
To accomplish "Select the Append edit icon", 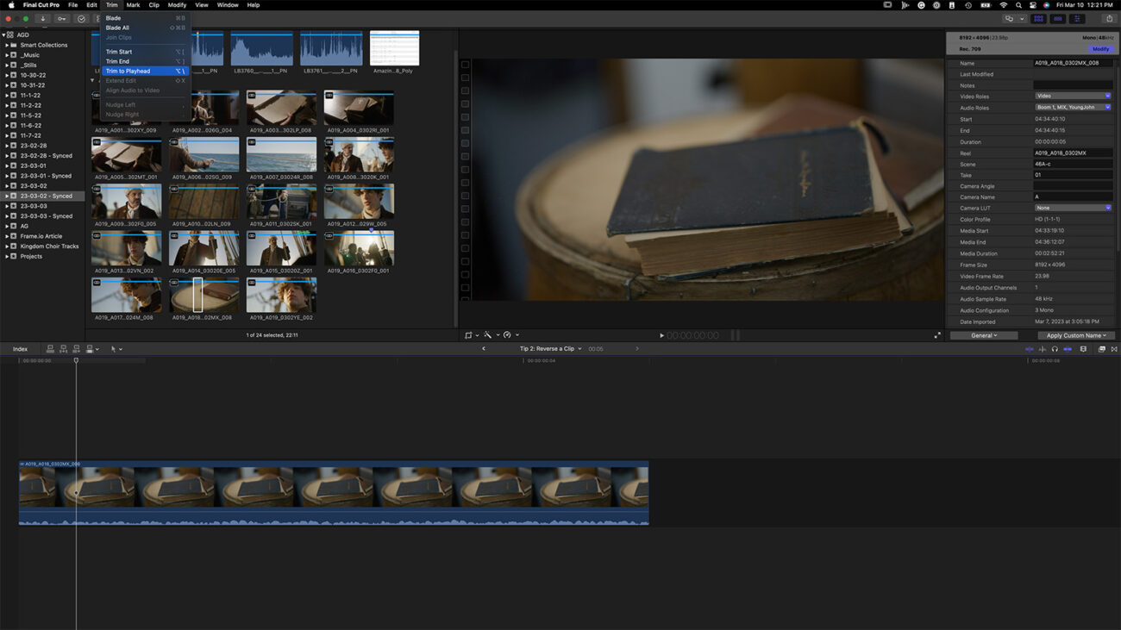I will [x=77, y=348].
